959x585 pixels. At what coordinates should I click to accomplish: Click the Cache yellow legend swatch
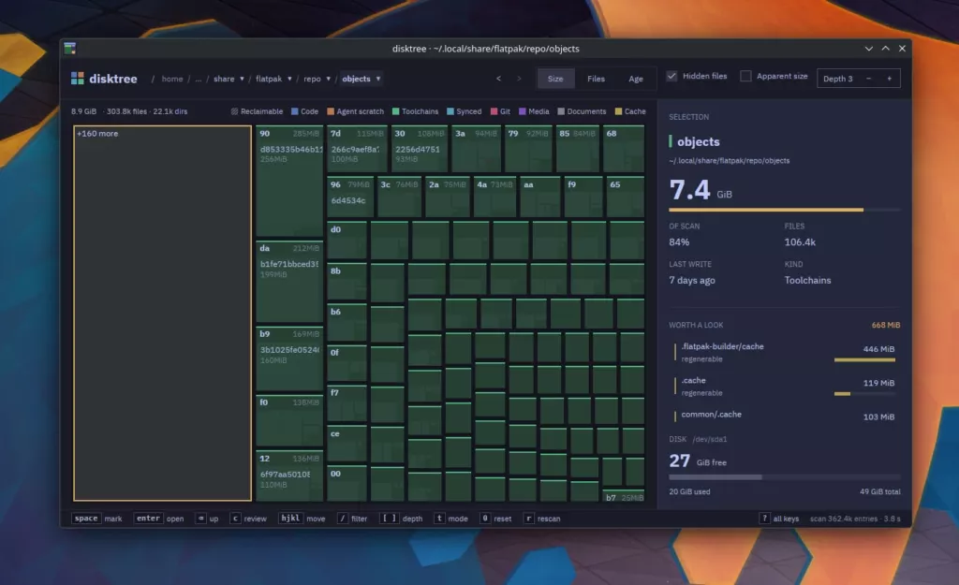618,111
